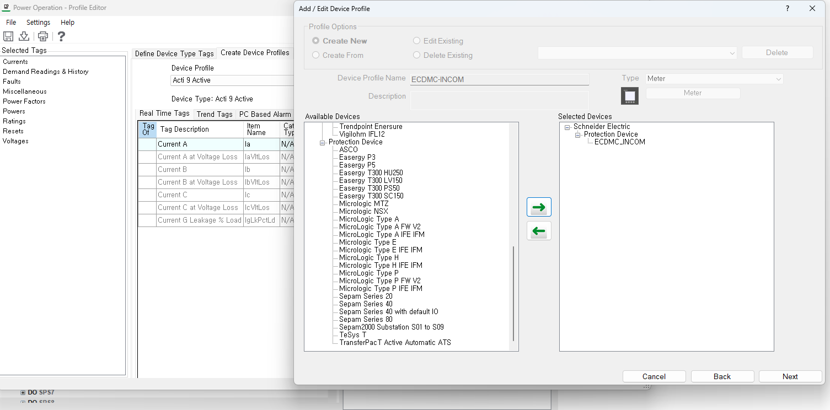Click the Current A tag row
The height and width of the screenshot is (410, 830).
216,144
